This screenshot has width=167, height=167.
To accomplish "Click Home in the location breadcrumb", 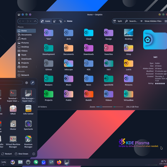I will [70, 21].
